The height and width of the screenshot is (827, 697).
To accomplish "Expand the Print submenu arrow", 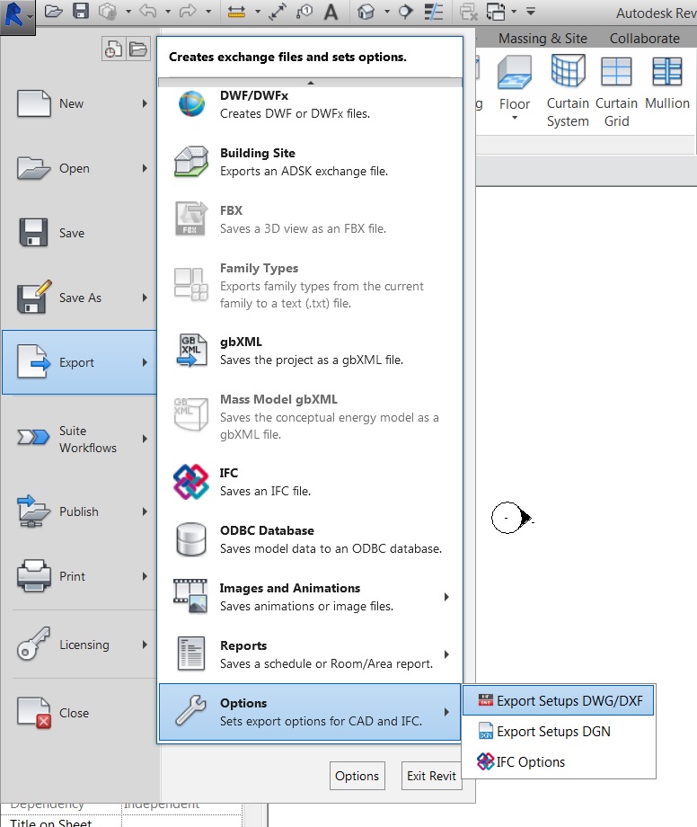I will (x=145, y=576).
